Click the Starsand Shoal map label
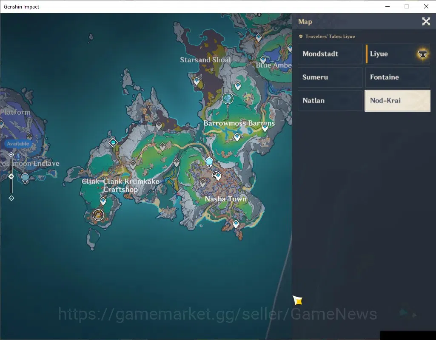Screen dimensions: 436x340 (205, 60)
